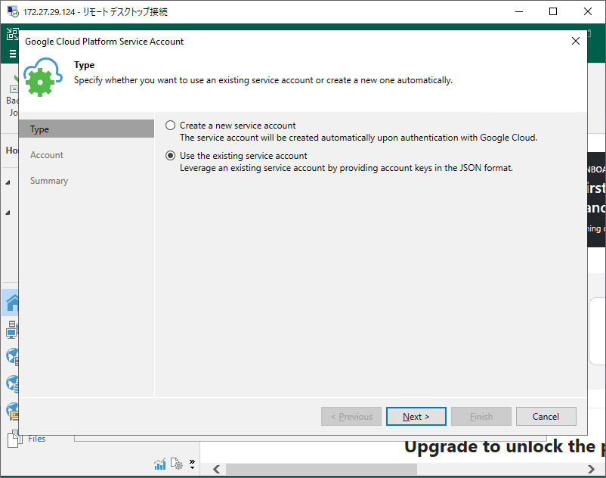Click the cloud gear wizard icon
The height and width of the screenshot is (478, 606).
42,77
